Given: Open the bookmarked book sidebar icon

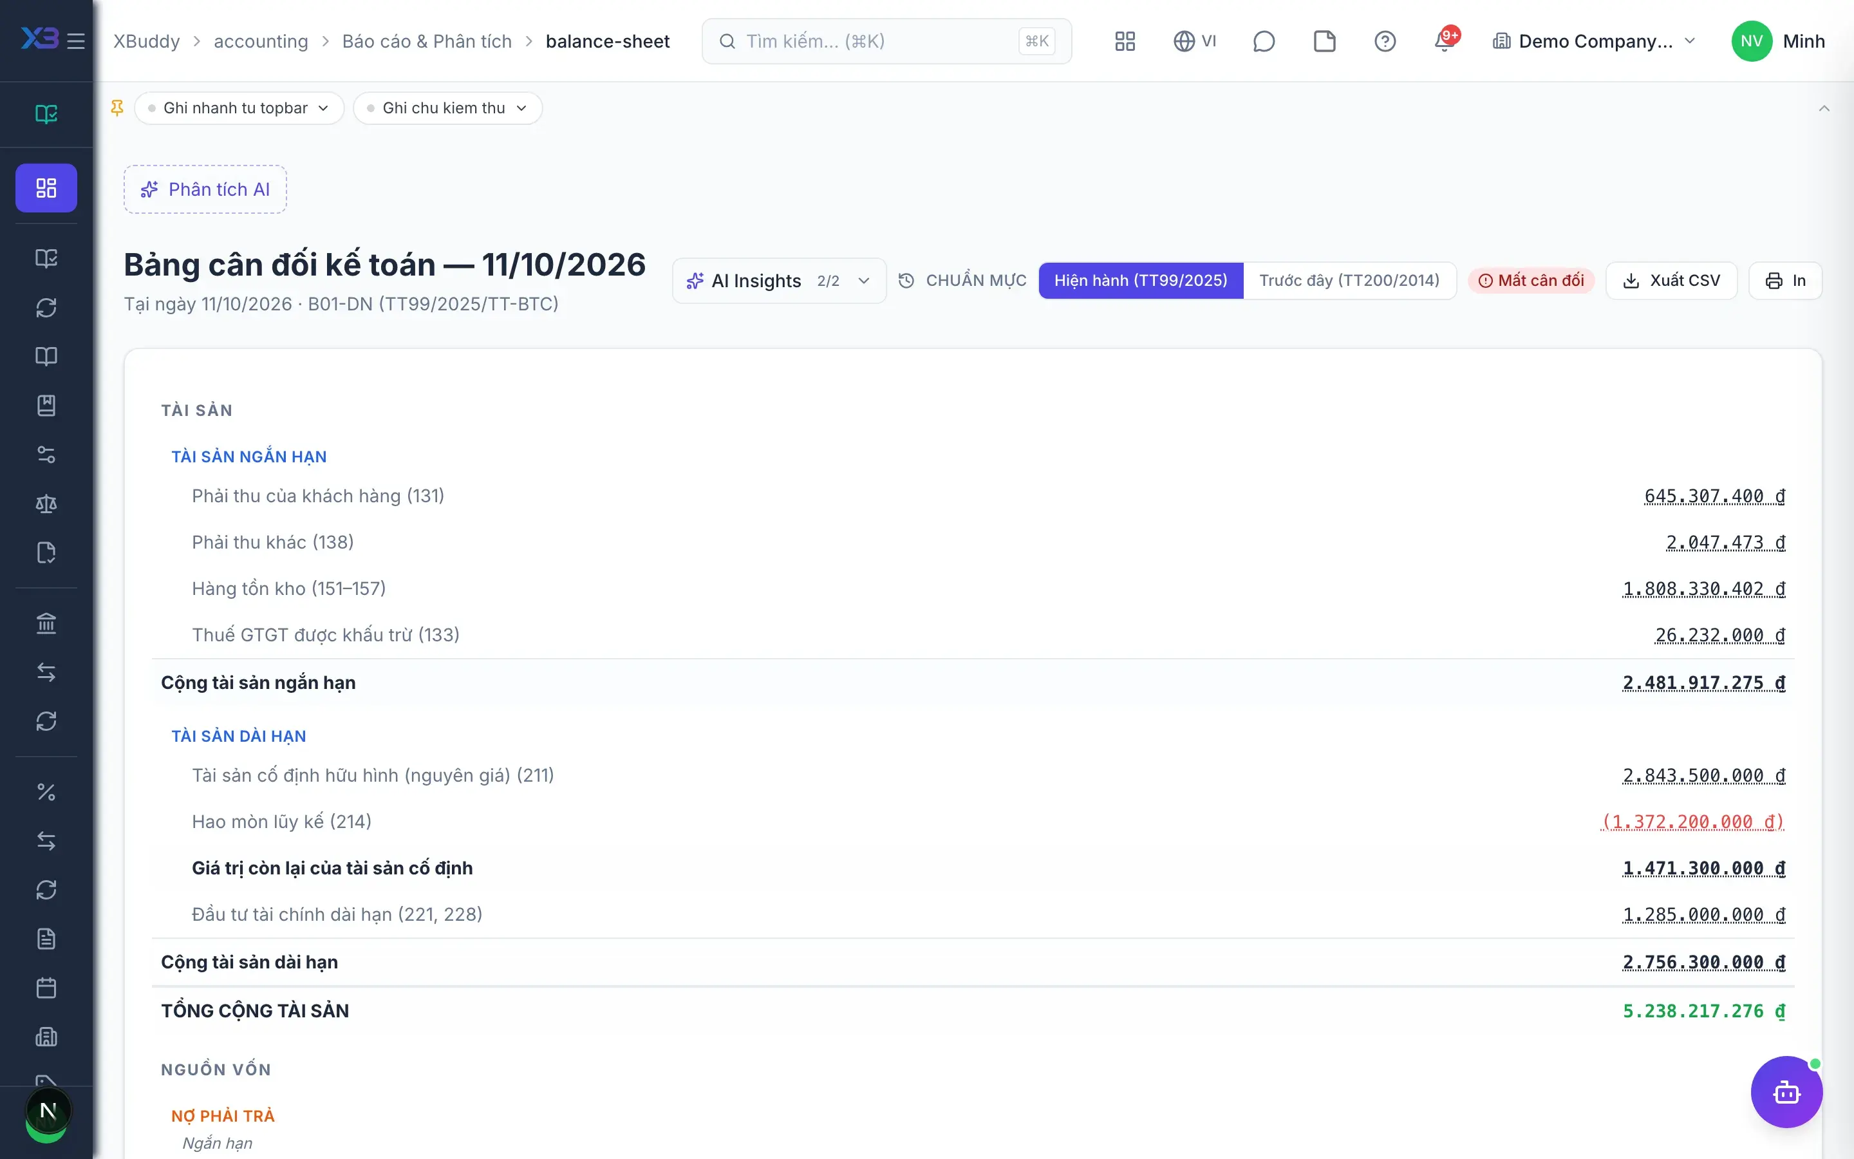Looking at the screenshot, I should [x=46, y=406].
